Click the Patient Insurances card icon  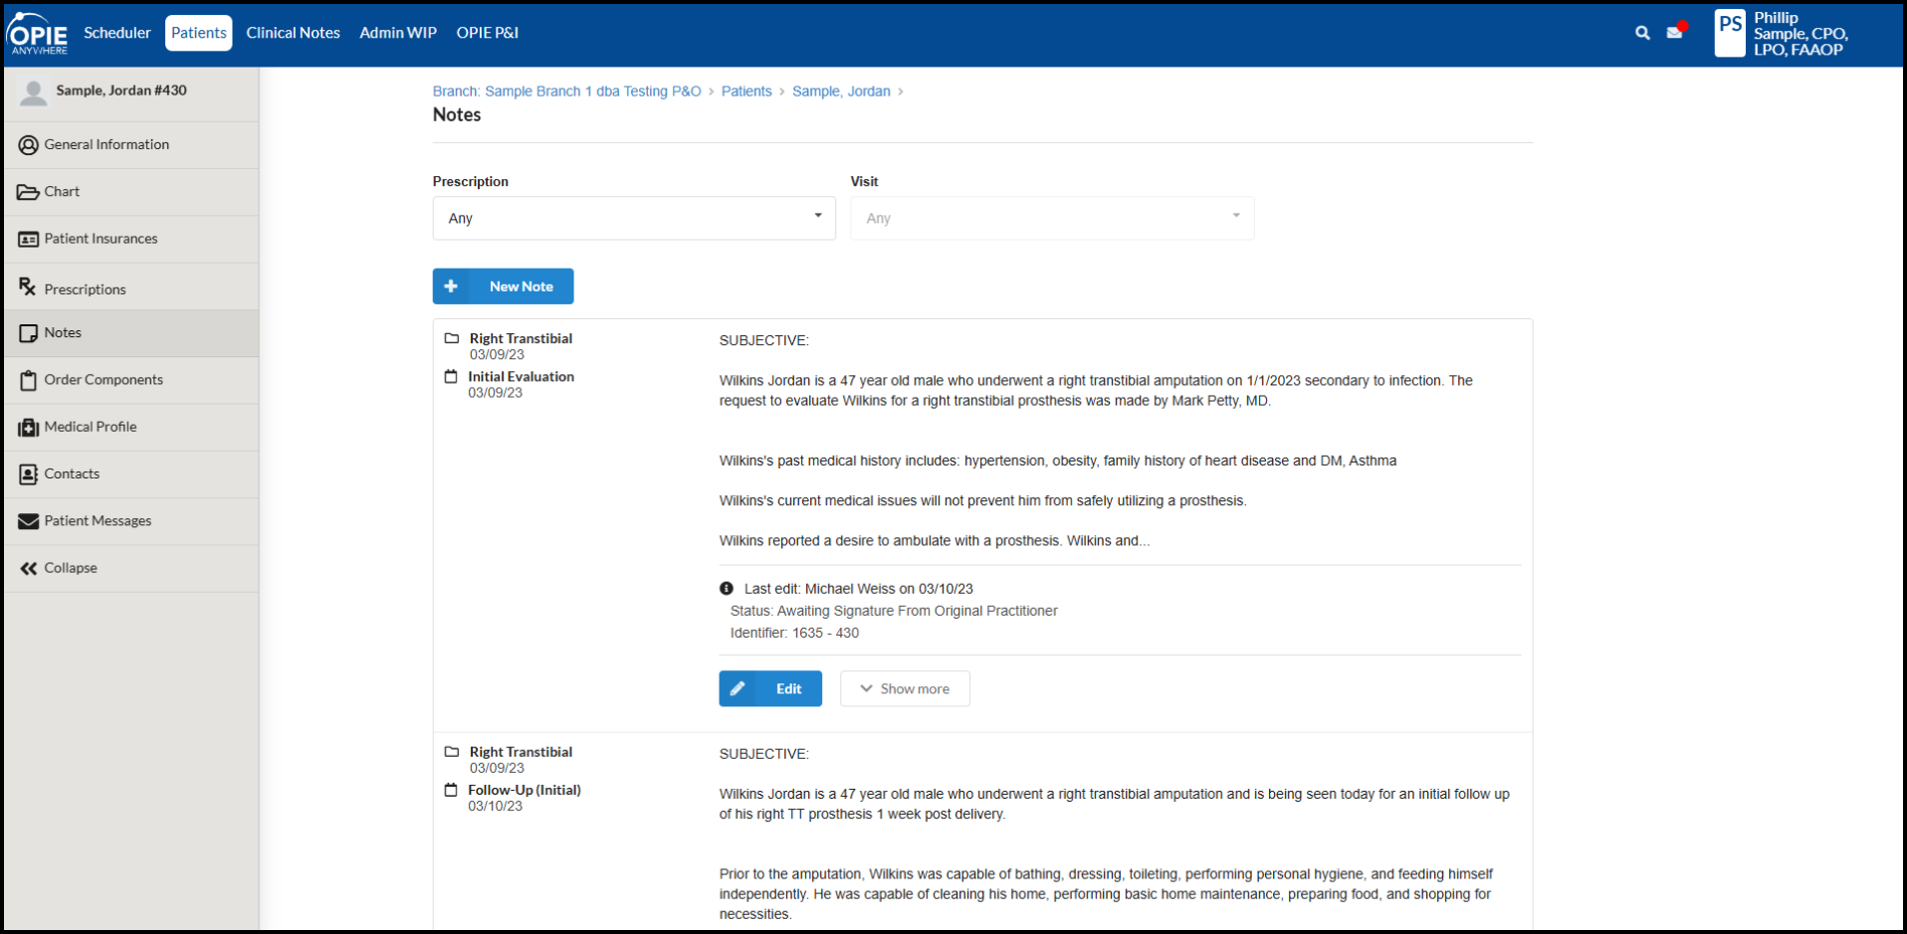tap(29, 239)
